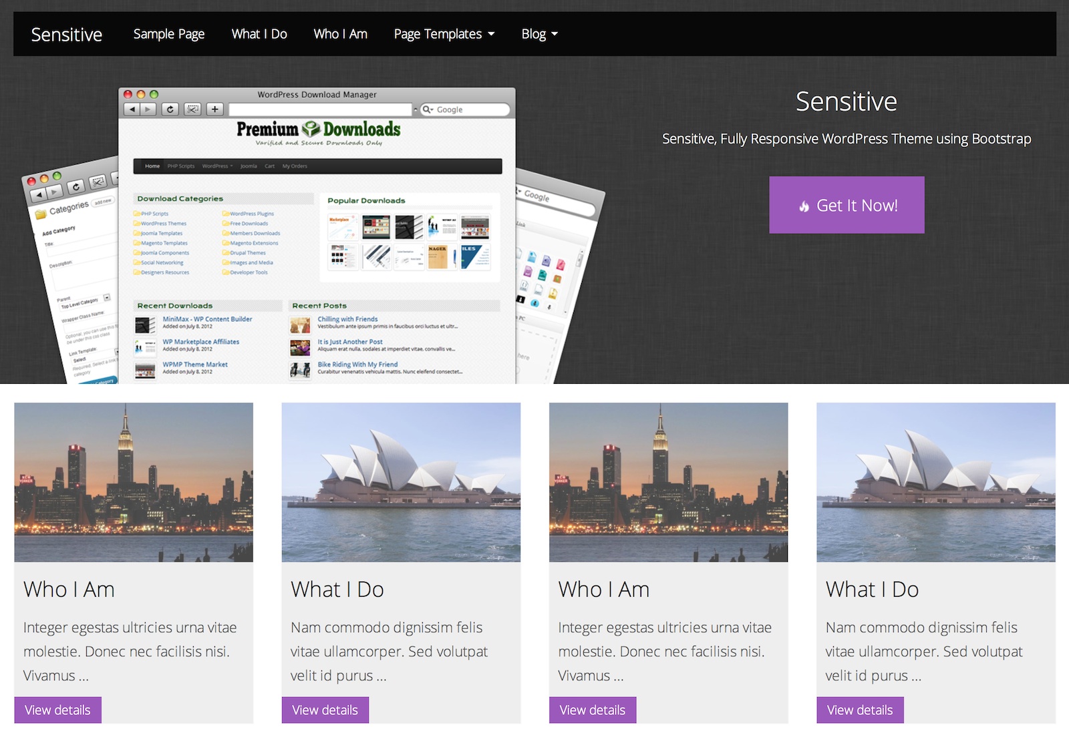The image size is (1069, 735).
Task: Click the What I Do heading in second card
Action: 337,589
